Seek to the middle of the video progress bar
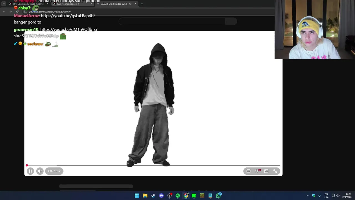 (x=153, y=166)
